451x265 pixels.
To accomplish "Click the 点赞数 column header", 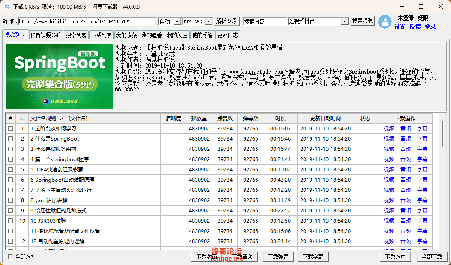I will (x=225, y=118).
